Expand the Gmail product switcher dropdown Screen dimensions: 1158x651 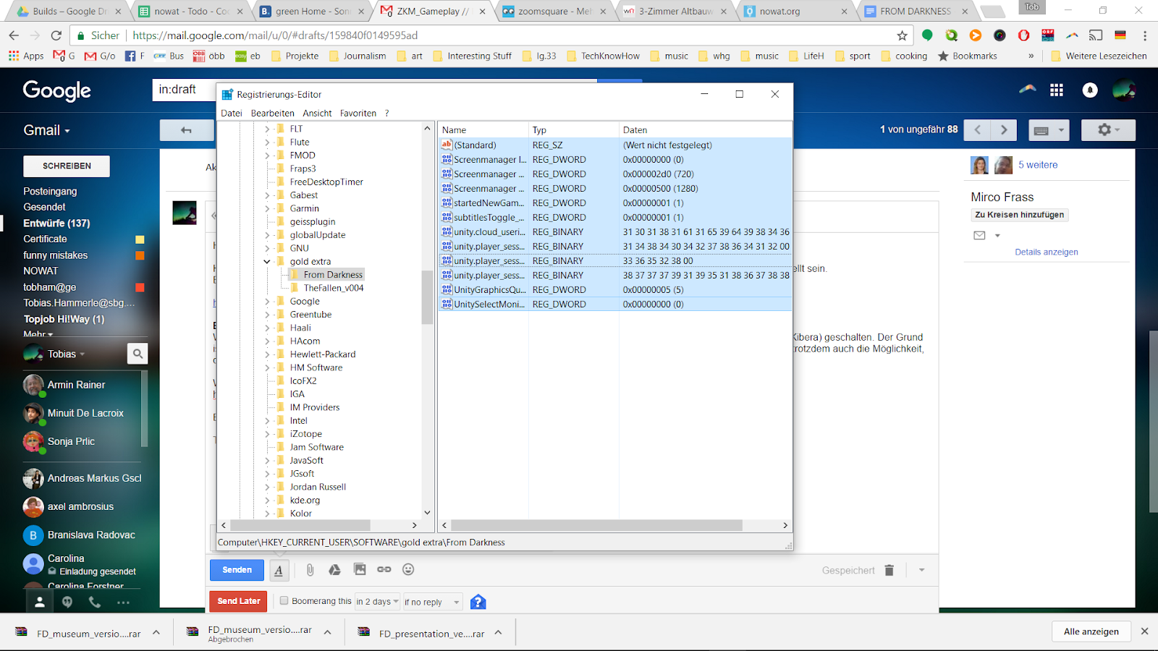47,130
